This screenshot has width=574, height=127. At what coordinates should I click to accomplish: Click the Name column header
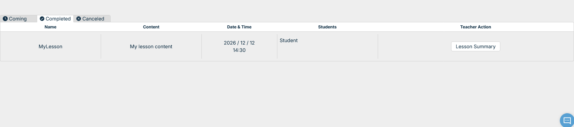50,27
